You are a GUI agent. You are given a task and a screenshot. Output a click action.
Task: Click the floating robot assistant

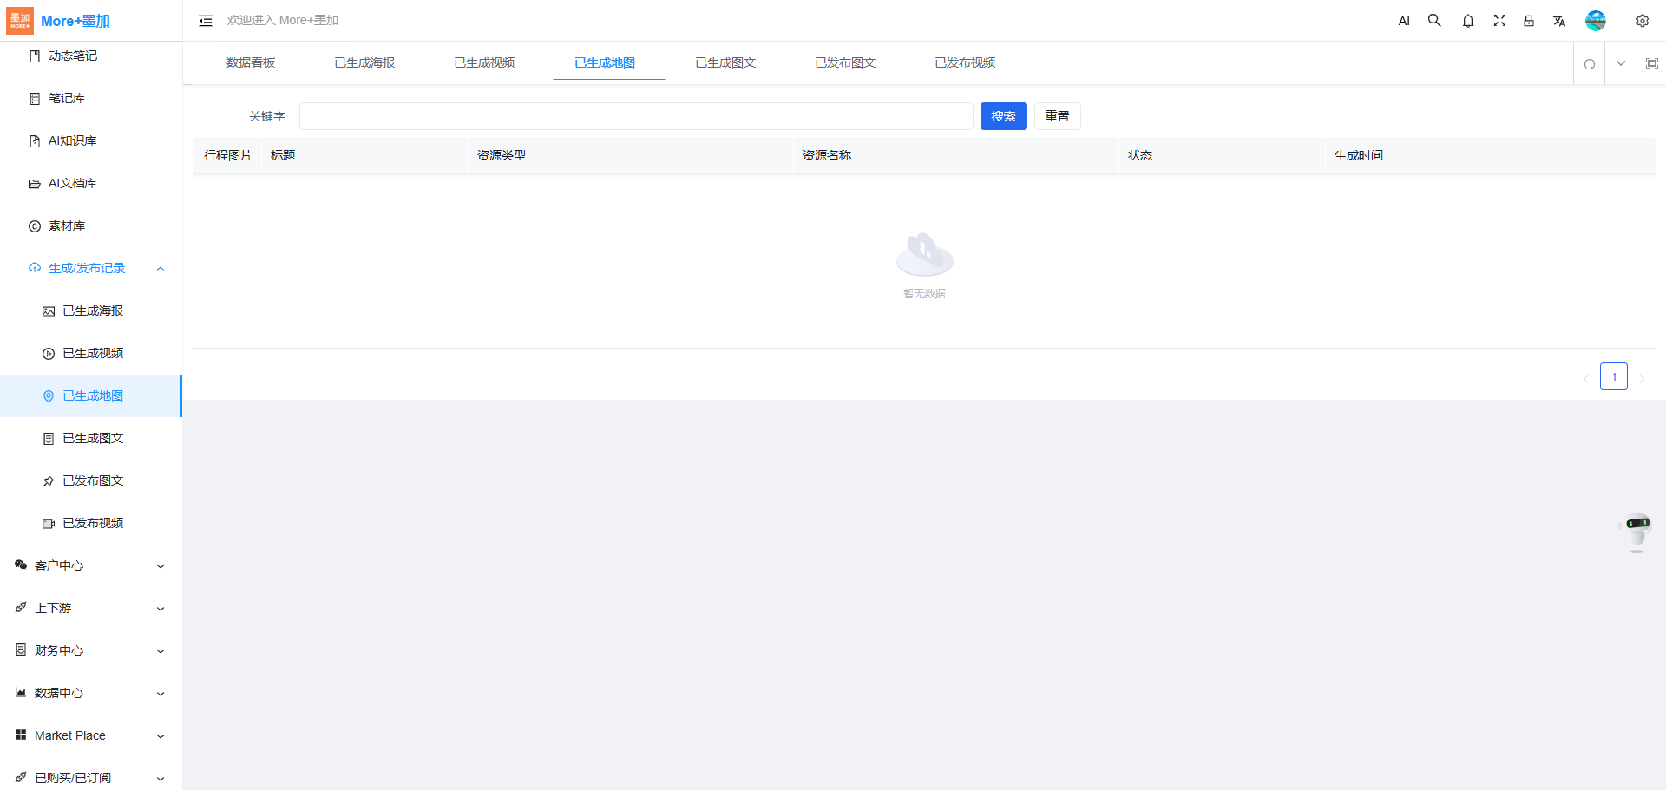click(1636, 531)
